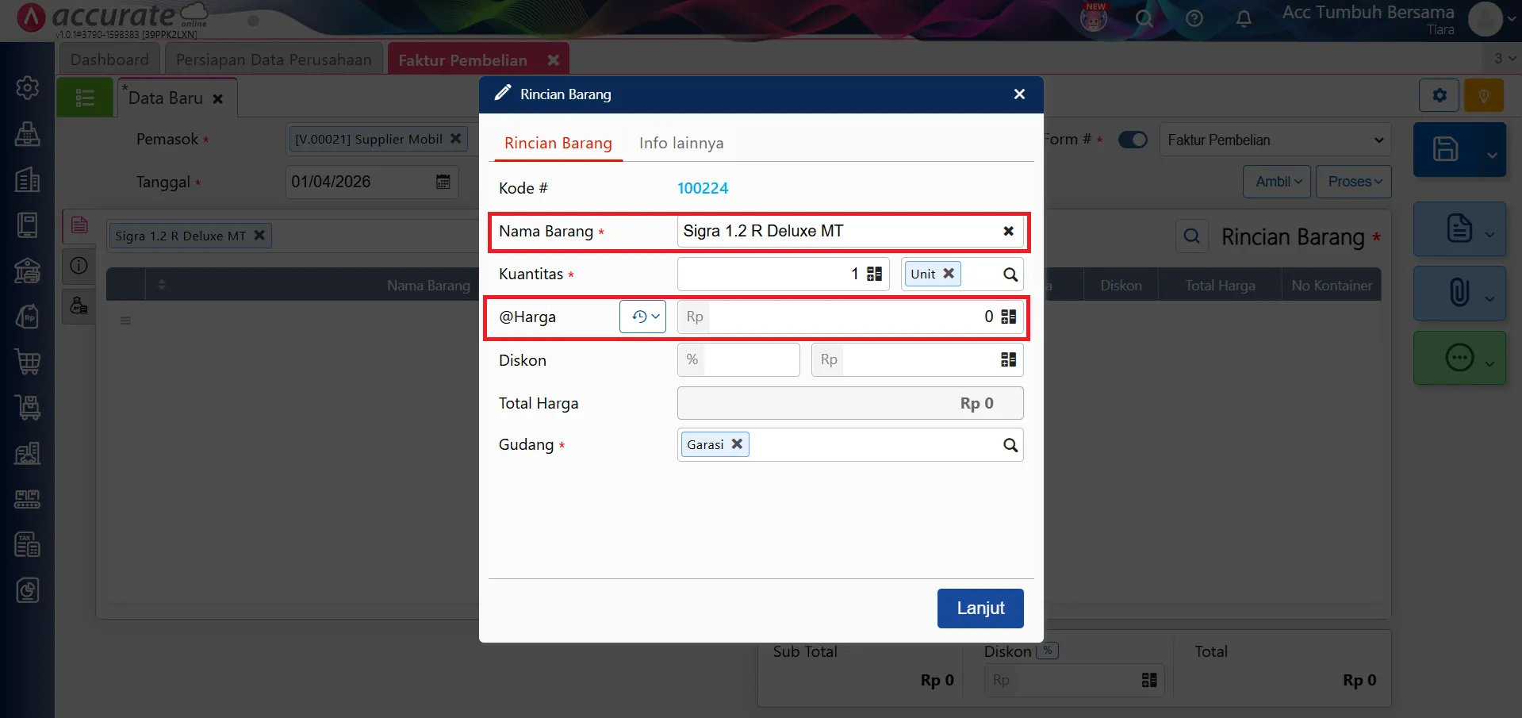Click the yellow lightbulb tips button
1522x718 pixels.
click(1484, 96)
